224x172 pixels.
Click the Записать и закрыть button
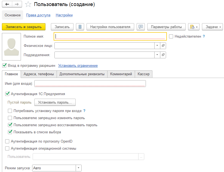coord(24,27)
